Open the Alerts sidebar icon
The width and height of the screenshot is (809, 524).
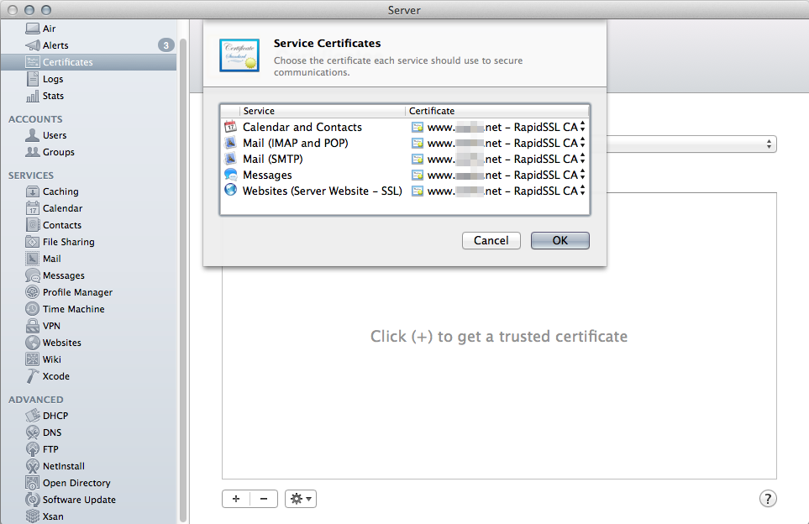pyautogui.click(x=33, y=45)
